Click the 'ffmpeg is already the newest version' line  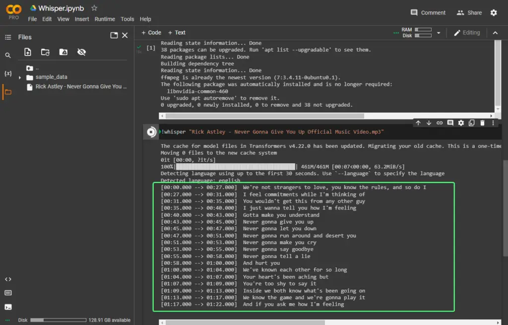point(251,77)
